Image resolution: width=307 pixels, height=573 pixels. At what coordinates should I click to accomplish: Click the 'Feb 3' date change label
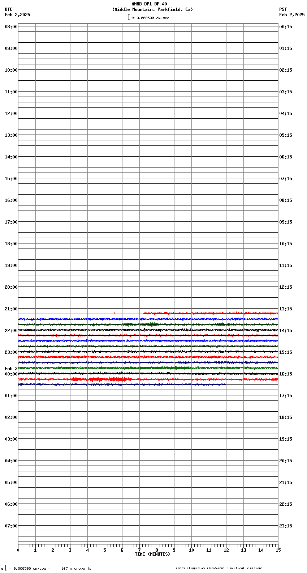11,369
